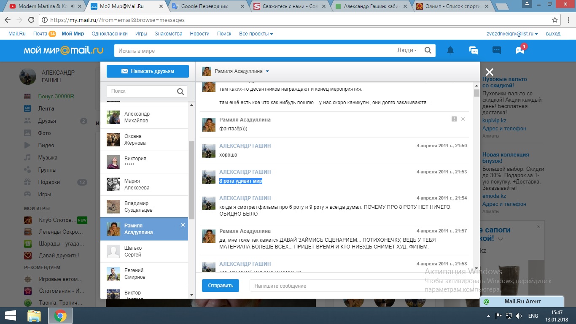This screenshot has width=576, height=324.
Task: Expand the Люди search filter dropdown
Action: click(x=407, y=50)
